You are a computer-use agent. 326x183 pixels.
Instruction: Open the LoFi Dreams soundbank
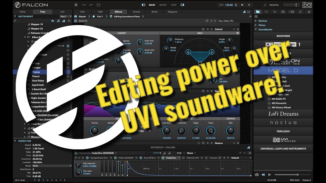pyautogui.click(x=283, y=114)
